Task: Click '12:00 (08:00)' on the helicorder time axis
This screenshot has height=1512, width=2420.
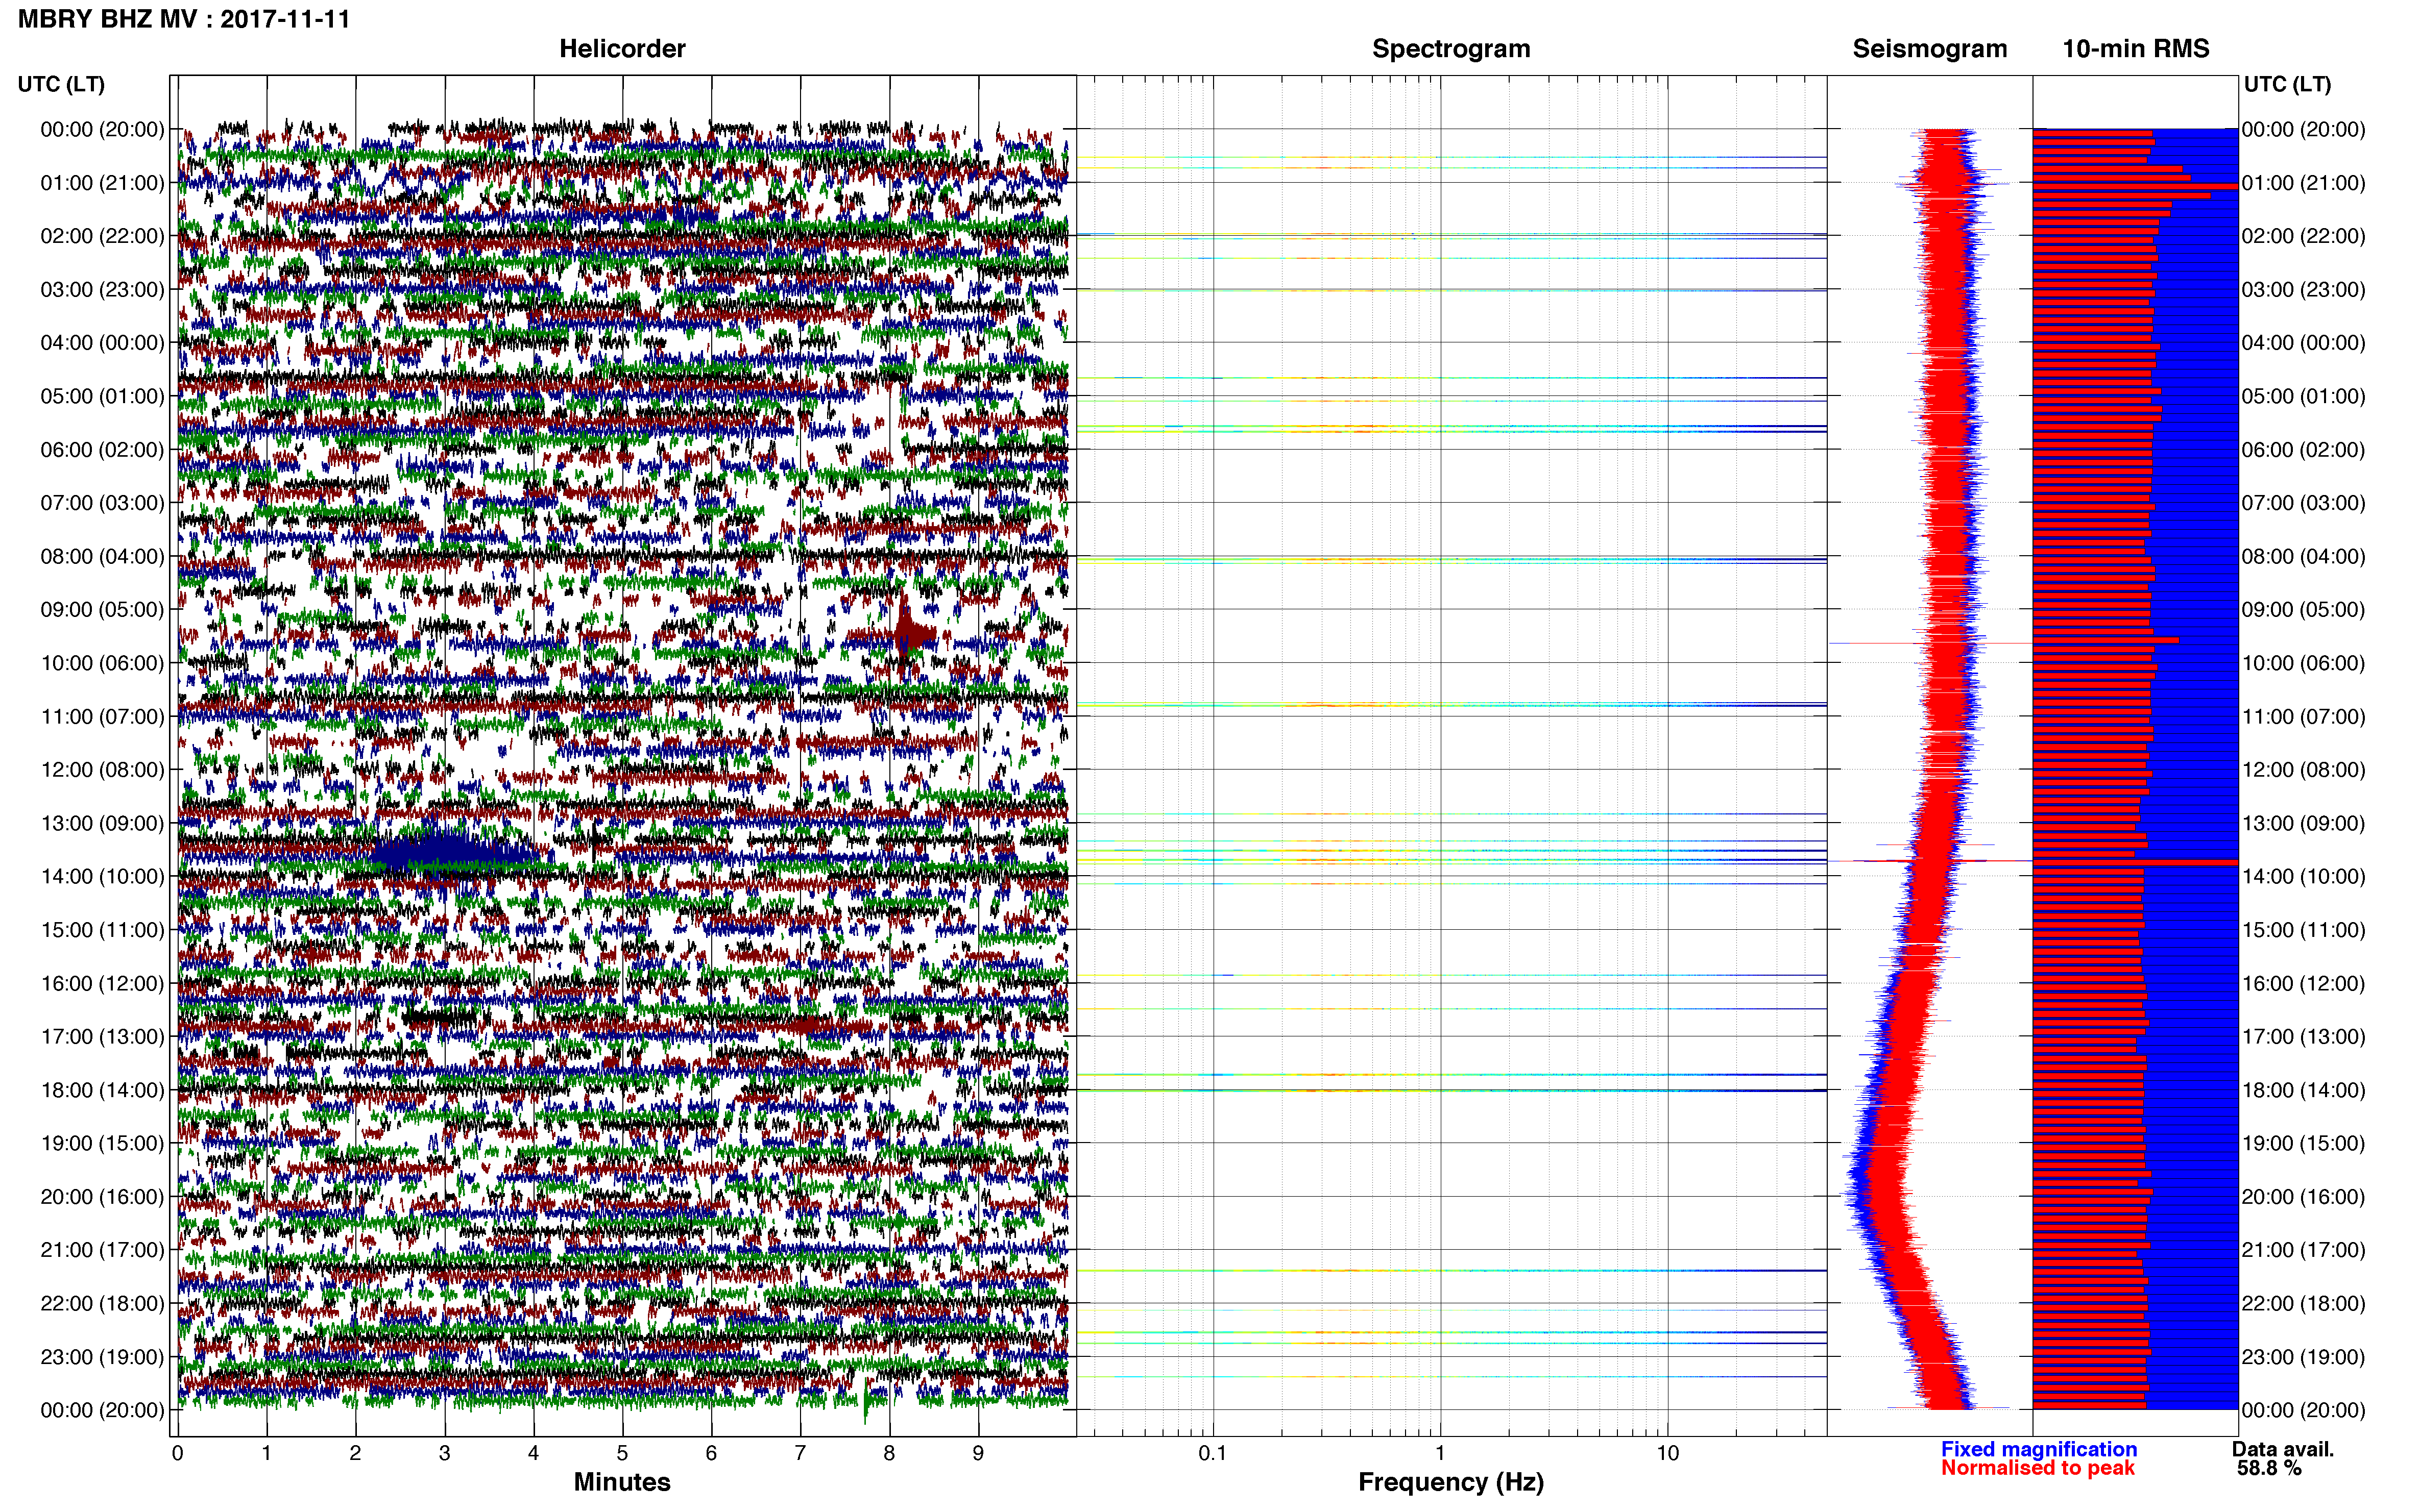Action: pos(102,770)
